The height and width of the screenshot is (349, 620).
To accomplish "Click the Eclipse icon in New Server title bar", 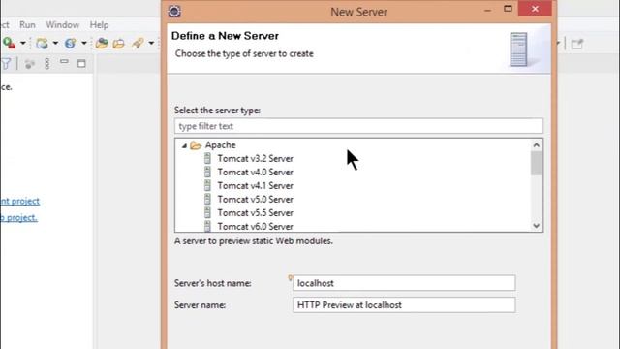I will 174,11.
